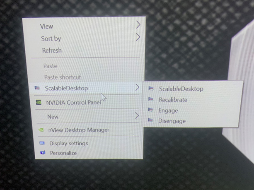
Task: Open the View menu entry
Action: [x=46, y=26]
